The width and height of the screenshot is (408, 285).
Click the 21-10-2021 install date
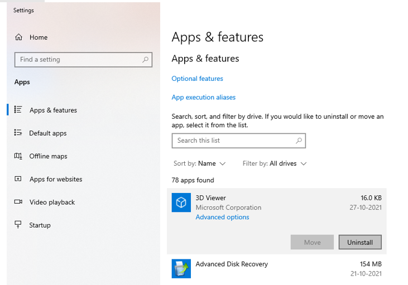[x=366, y=274]
